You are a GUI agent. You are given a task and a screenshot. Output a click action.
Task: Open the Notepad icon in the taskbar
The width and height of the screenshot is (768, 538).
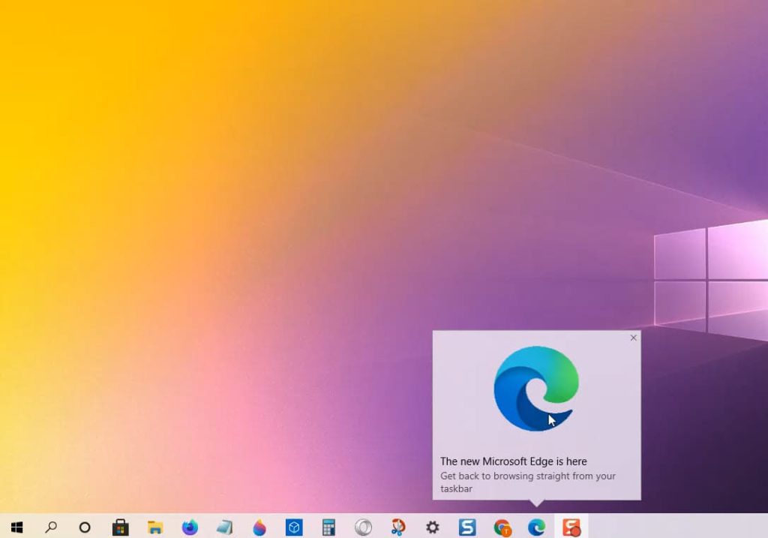click(x=225, y=527)
